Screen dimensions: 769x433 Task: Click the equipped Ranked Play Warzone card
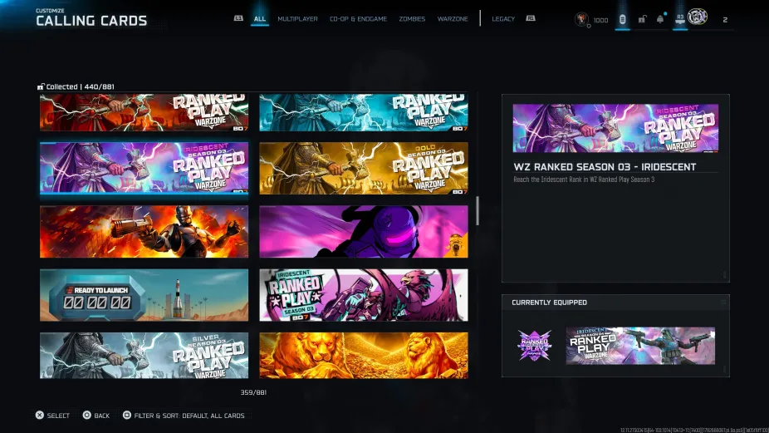pyautogui.click(x=640, y=346)
